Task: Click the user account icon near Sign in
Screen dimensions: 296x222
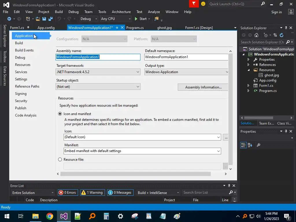Action: coord(291,12)
